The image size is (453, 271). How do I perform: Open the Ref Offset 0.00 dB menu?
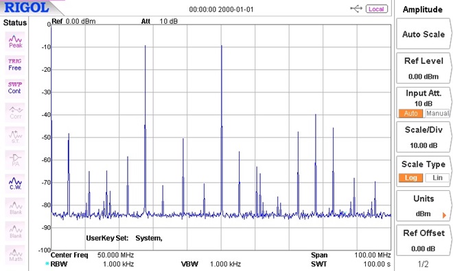(423, 240)
